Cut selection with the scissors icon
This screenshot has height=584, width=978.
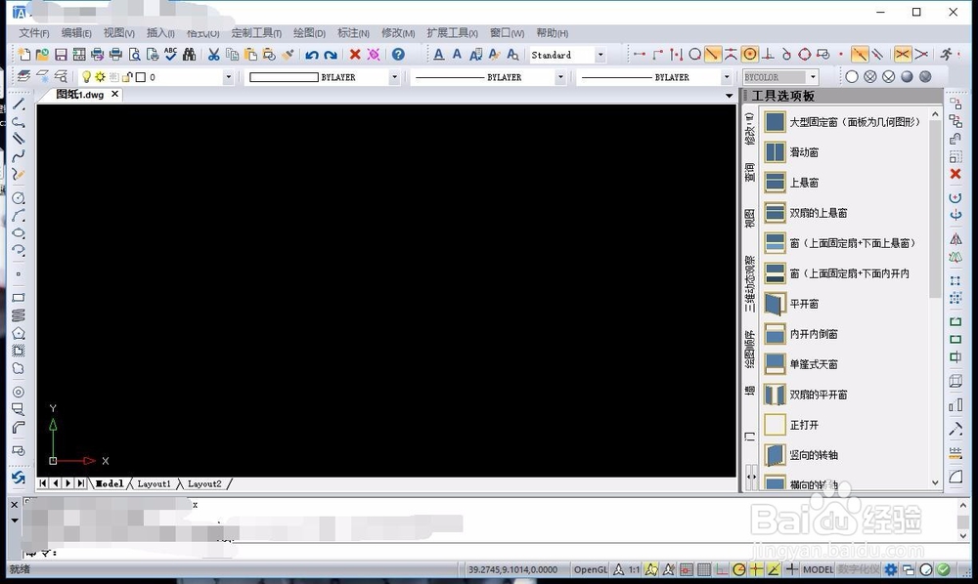coord(213,55)
